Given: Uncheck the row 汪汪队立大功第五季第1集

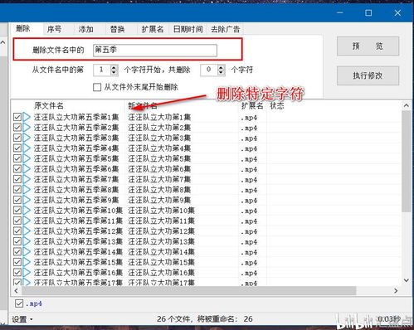Looking at the screenshot, I should point(17,117).
